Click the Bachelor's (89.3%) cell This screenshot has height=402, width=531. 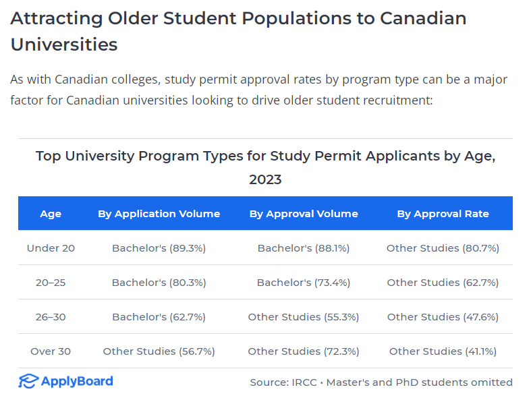coord(159,248)
